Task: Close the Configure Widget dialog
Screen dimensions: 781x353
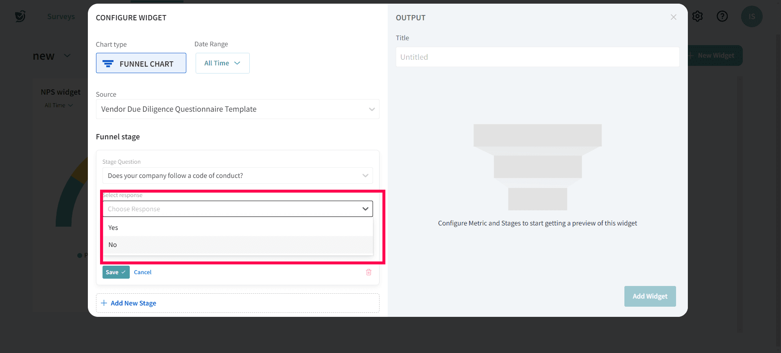Action: click(674, 17)
